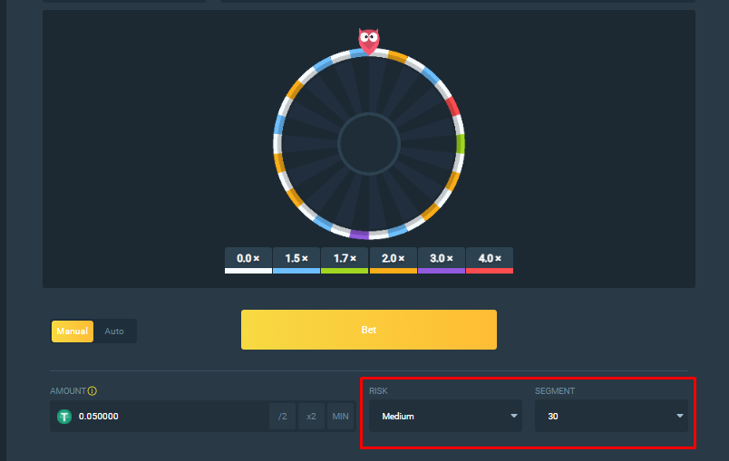Set the minimum bet with MIN
Viewport: 729px width, 461px height.
click(x=341, y=417)
